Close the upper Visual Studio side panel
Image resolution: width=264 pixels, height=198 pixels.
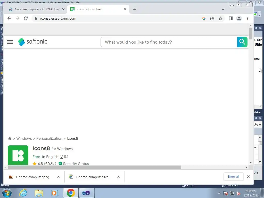tap(260, 28)
